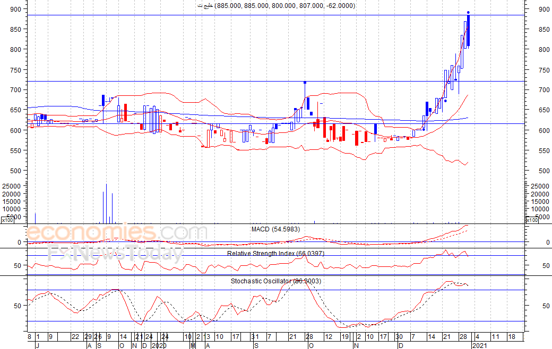Screen dimensions: 552x349
Task: Click the 2021 year label
Action: (479, 345)
